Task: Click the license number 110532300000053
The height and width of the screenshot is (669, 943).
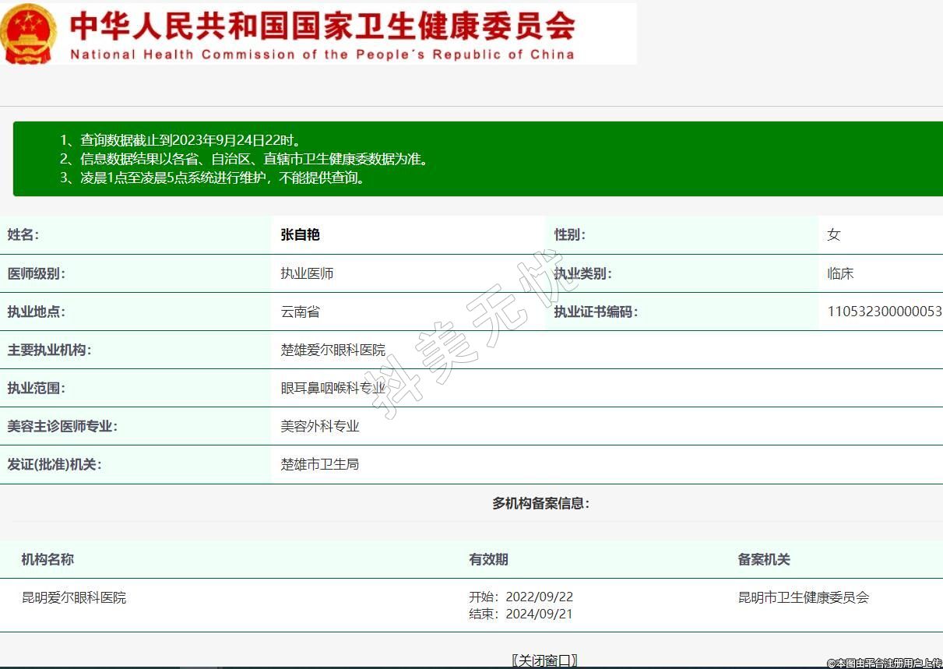Action: tap(884, 312)
